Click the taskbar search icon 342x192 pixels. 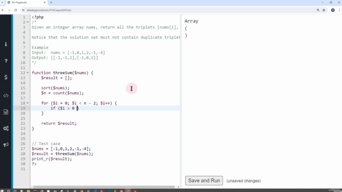(9, 191)
